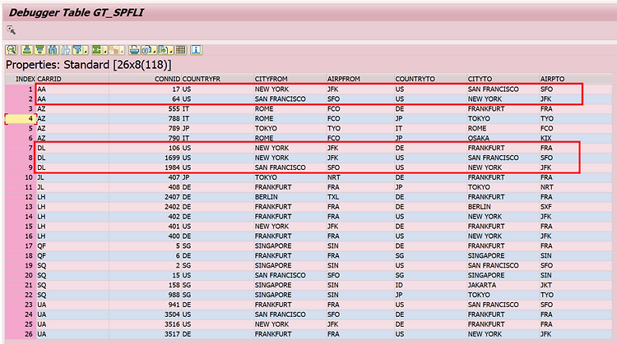
Task: Click CONNID value 407
Action: coord(174,177)
